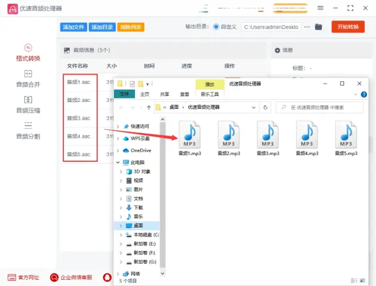This screenshot has width=376, height=286.
Task: Expand the 快速访问 tree node
Action: coord(118,126)
